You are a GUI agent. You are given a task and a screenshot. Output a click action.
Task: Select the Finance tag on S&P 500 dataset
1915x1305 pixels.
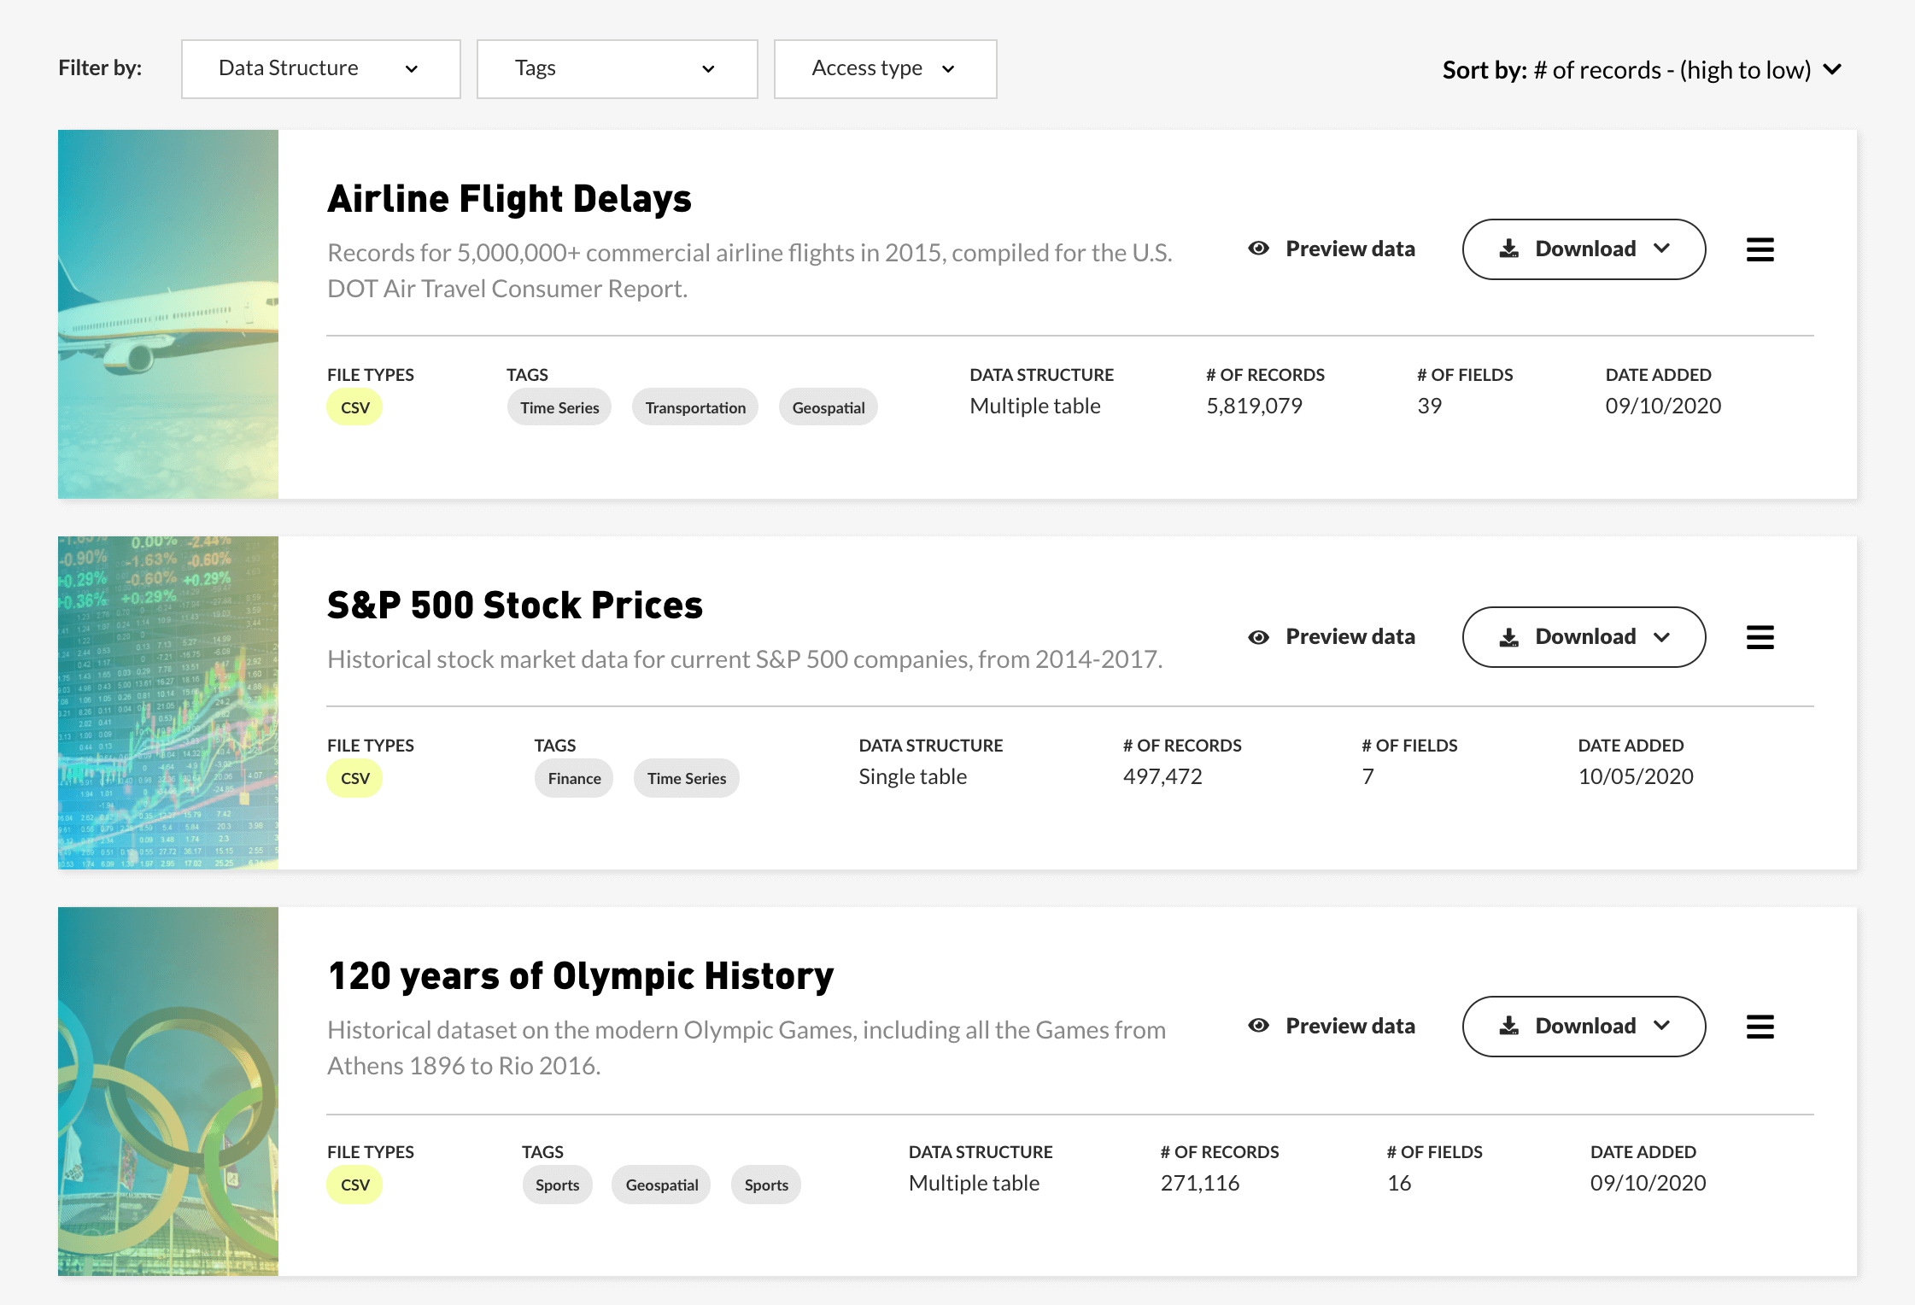coord(574,778)
